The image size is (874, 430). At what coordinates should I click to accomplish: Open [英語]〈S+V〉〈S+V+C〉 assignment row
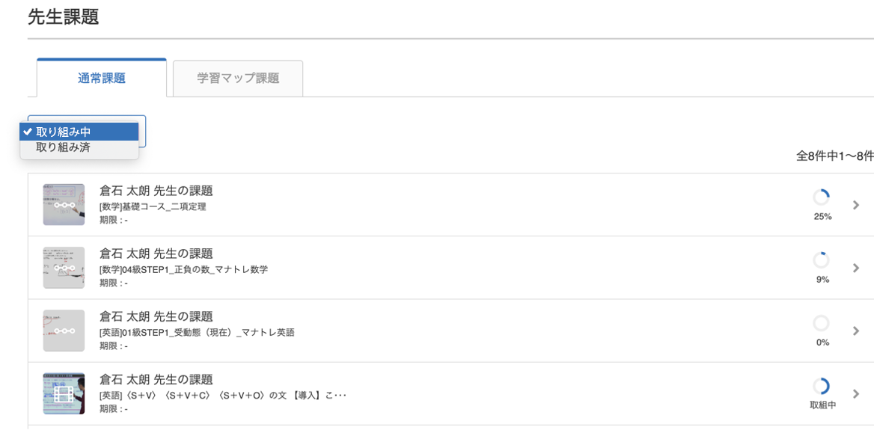tap(450, 394)
